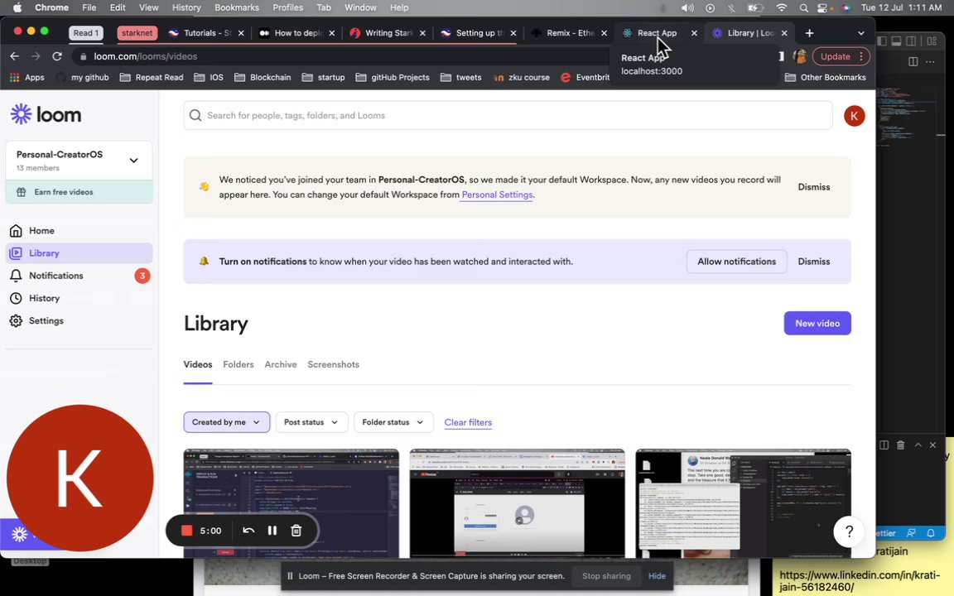Open the starknet tab group label
Image resolution: width=954 pixels, height=596 pixels.
tap(137, 33)
